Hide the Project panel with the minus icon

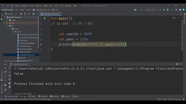(37, 14)
